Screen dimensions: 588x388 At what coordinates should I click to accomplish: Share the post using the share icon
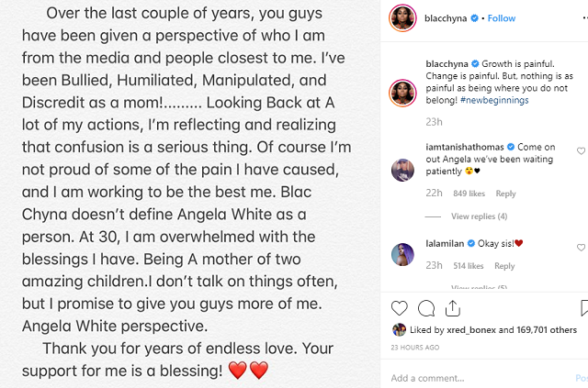point(453,308)
